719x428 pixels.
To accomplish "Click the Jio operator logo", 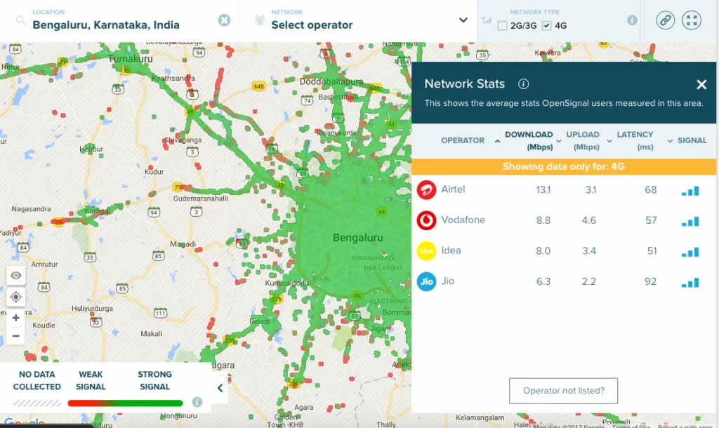I will 426,281.
